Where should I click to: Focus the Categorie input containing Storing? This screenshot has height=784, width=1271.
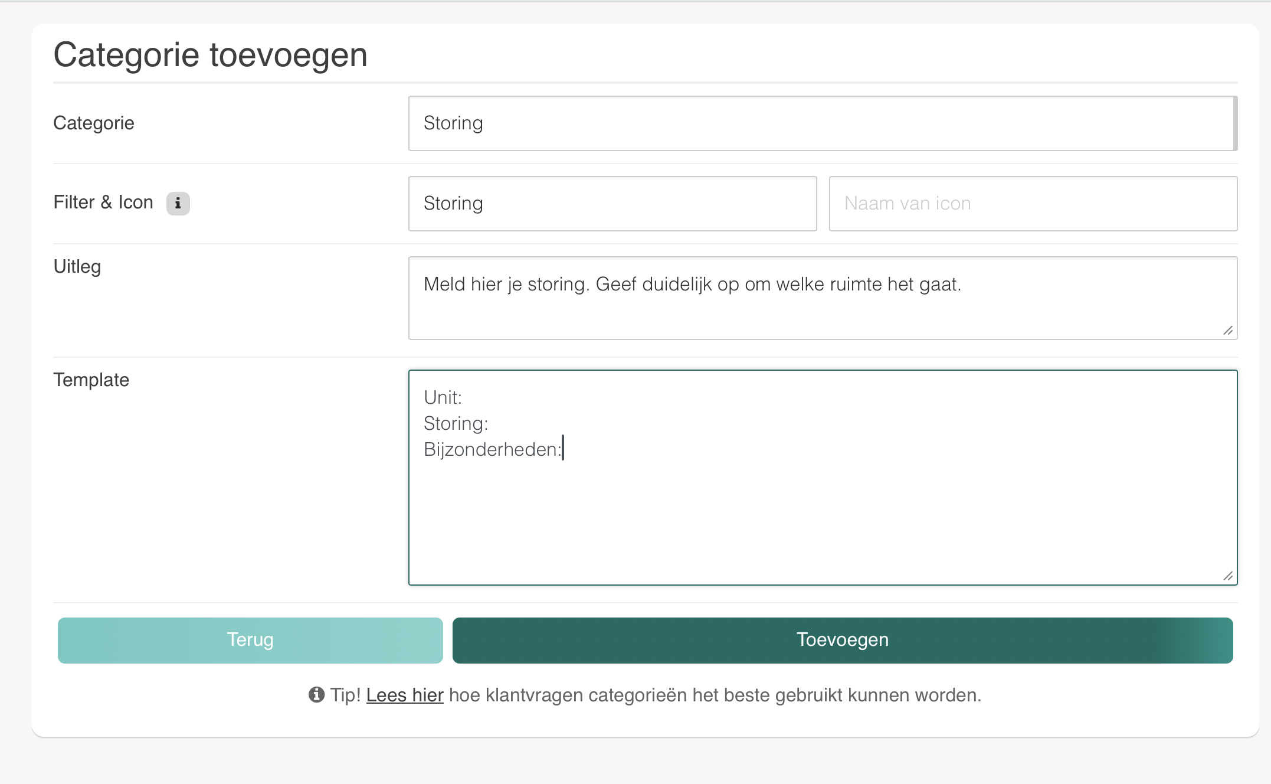click(x=822, y=123)
